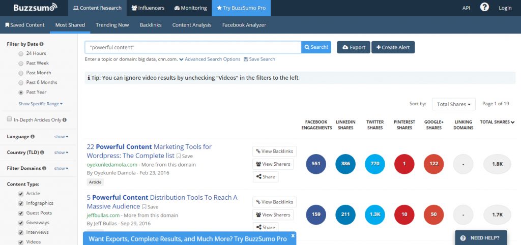Screen dimensions: 521x245
Task: Go to Saved Content
Action: [x=25, y=25]
